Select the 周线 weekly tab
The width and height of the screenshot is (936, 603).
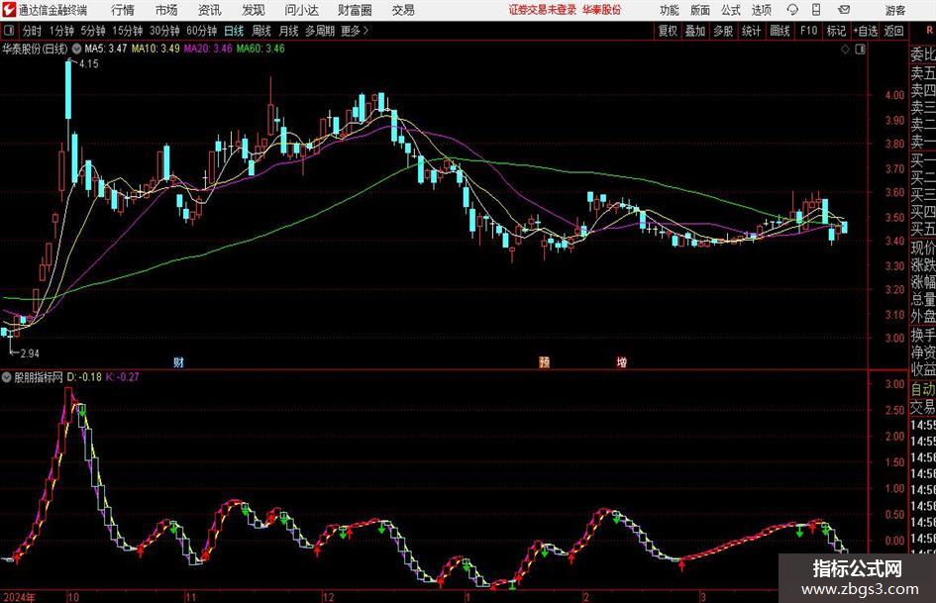(261, 31)
